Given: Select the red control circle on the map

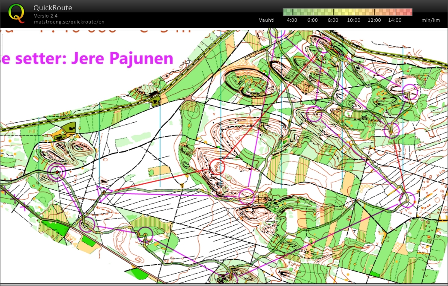Looking at the screenshot, I should coord(217,166).
